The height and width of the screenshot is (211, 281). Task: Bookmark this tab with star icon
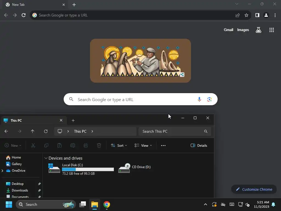pos(246,15)
